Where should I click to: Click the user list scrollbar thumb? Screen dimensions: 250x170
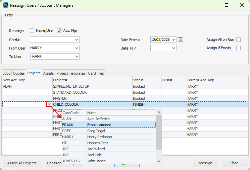click(159, 132)
